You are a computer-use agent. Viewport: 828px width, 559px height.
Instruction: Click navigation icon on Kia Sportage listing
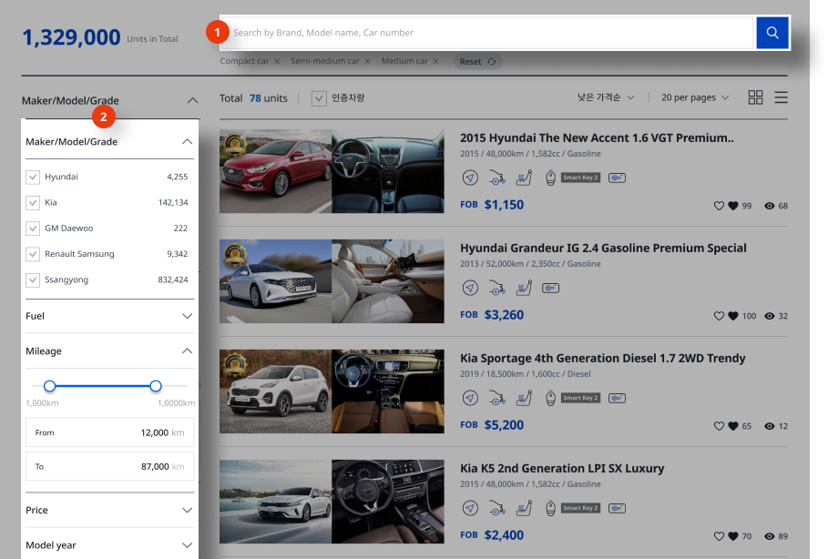pyautogui.click(x=470, y=398)
